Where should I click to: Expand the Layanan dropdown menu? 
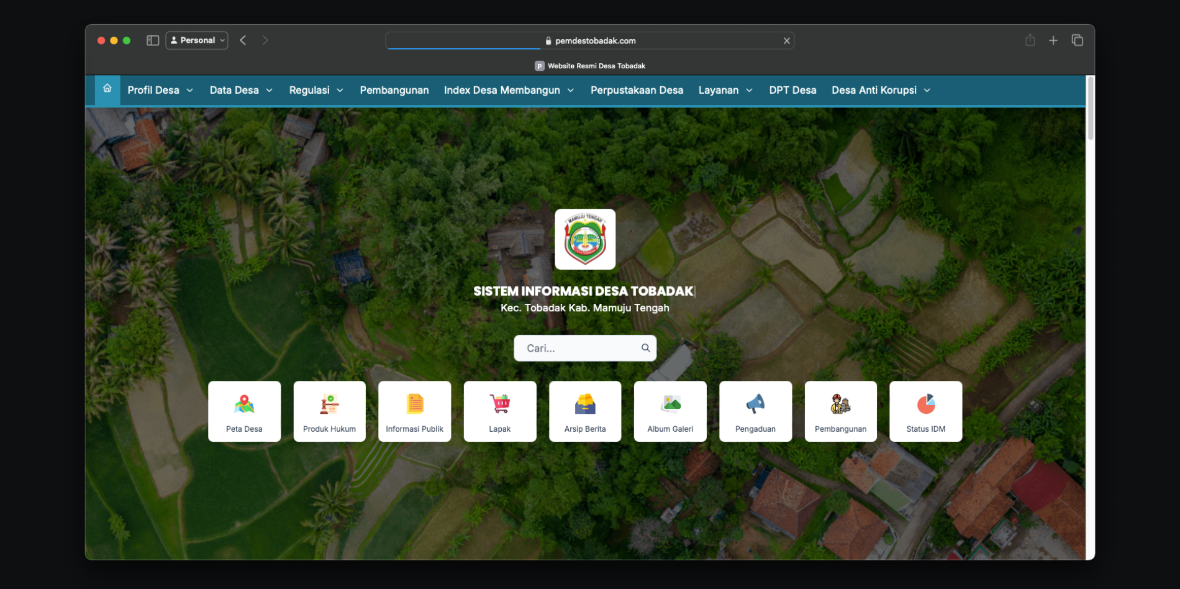725,90
